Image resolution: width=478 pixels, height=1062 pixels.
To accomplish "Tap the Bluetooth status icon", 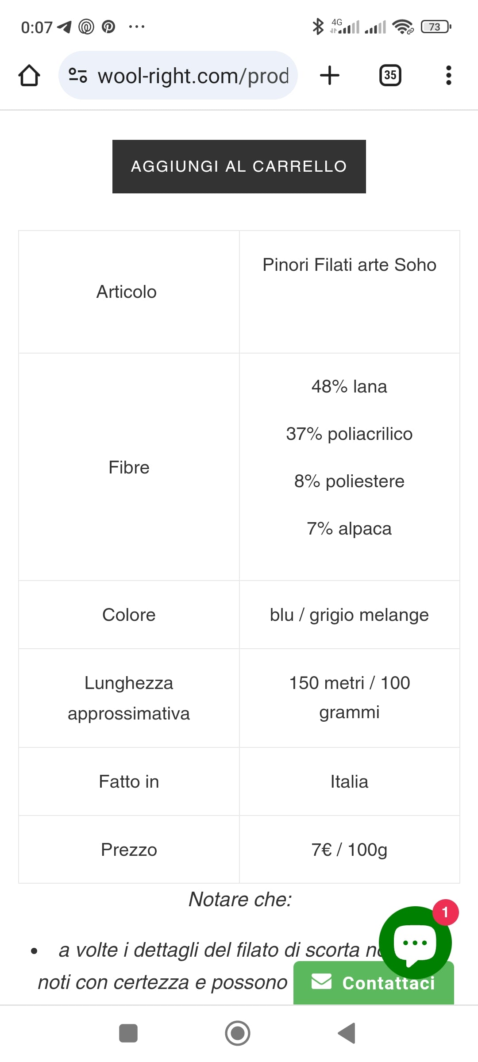I will (318, 27).
